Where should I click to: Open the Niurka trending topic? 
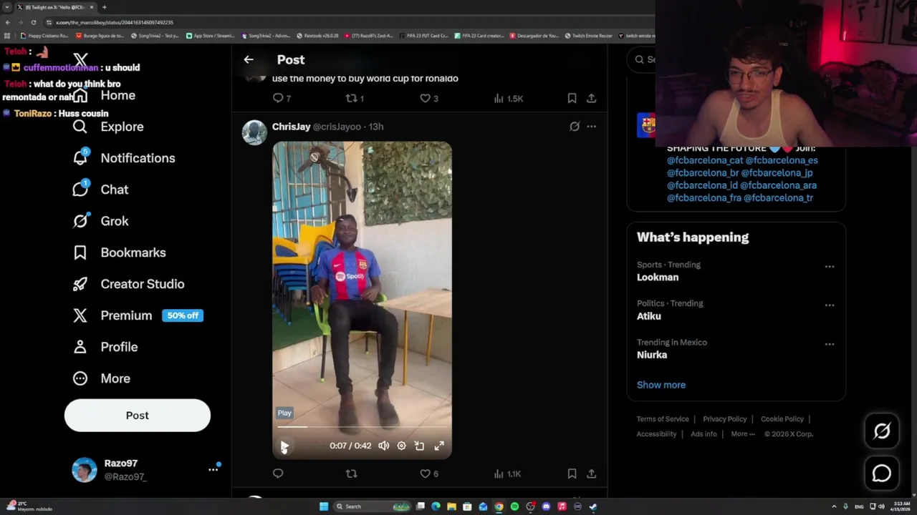pos(652,355)
